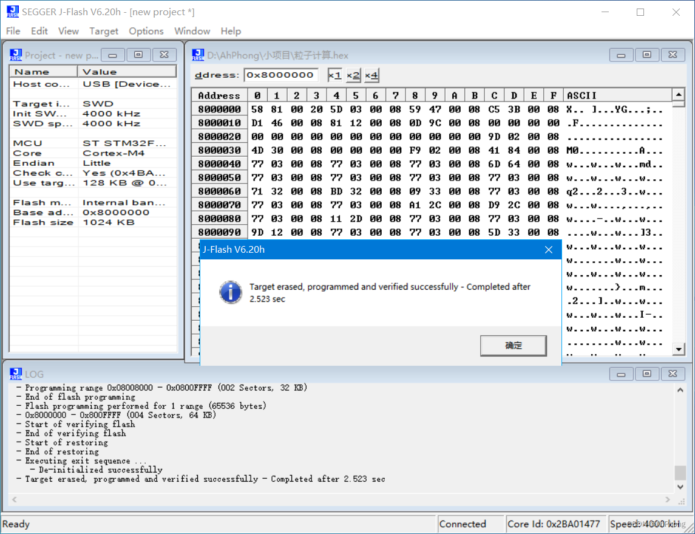
Task: Select the Core Cortex-M4 row
Action: point(93,153)
